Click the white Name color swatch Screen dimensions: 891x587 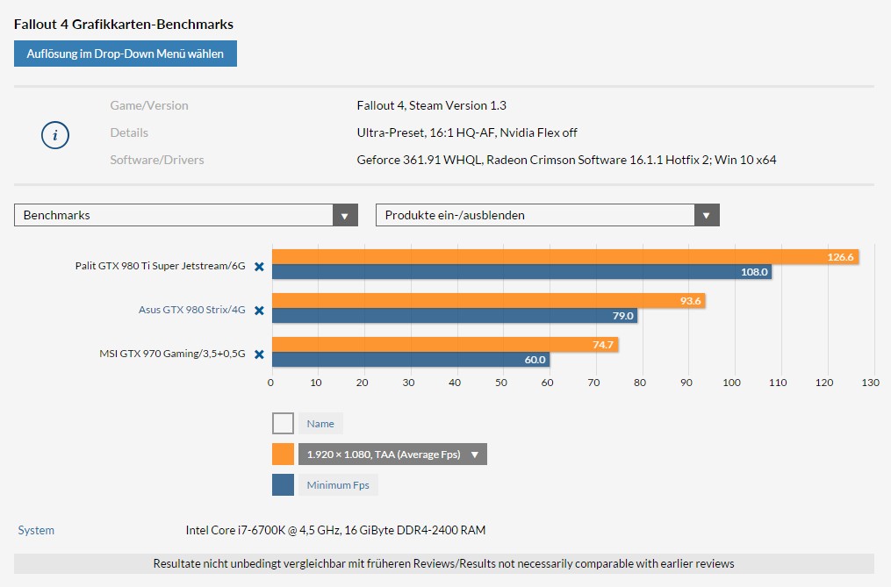283,423
